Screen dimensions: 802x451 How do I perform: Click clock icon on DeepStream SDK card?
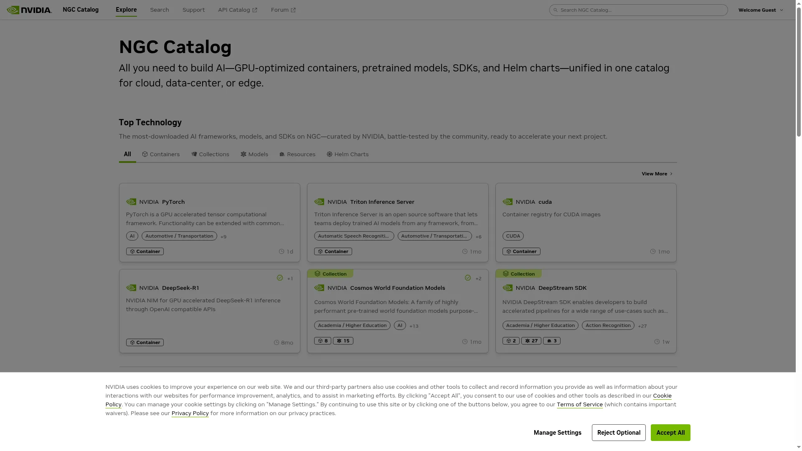[657, 342]
